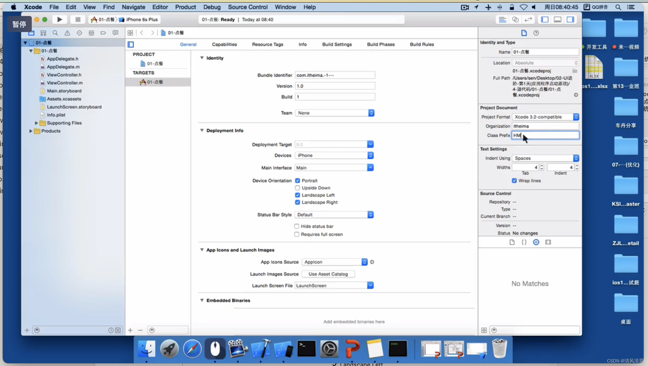This screenshot has height=366, width=648.
Task: Stop the running scheme
Action: 78,19
